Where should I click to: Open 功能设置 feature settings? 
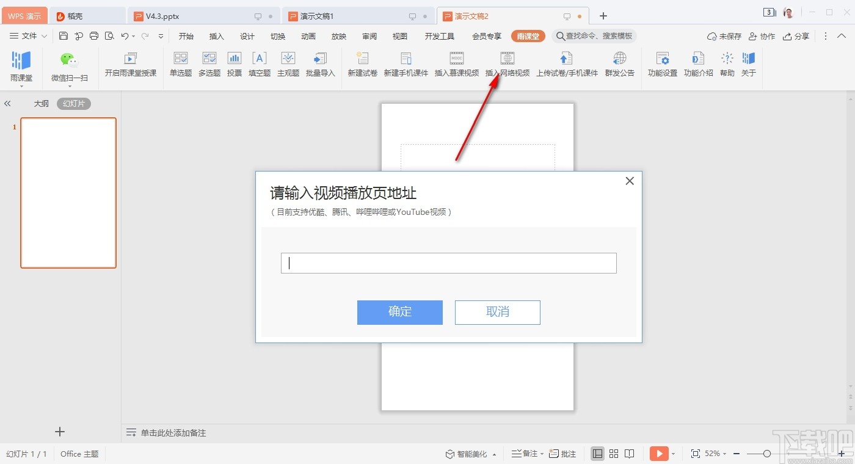[x=663, y=65]
